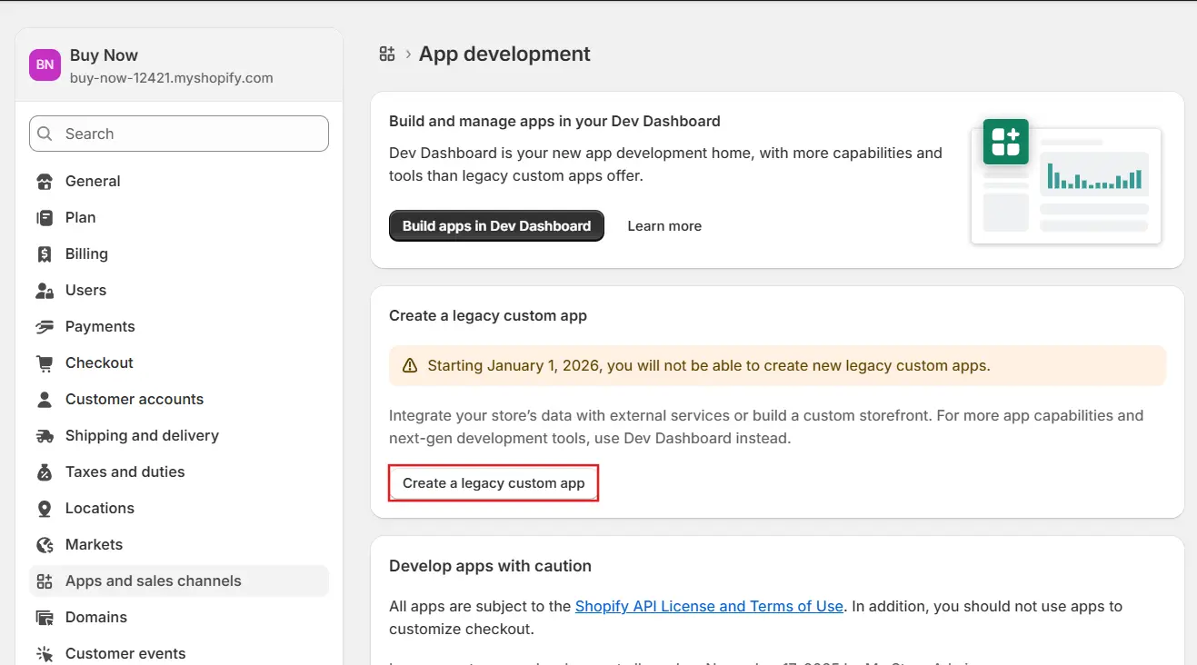
Task: Click the Users icon in sidebar
Action: [45, 291]
